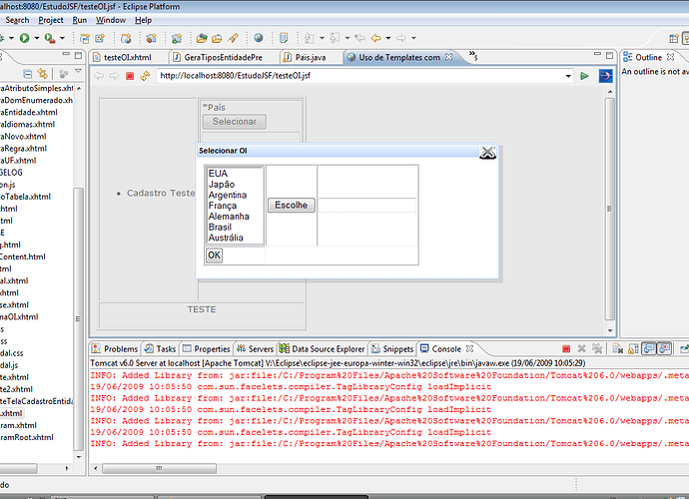Click the Last Edit Location toolbar icon
Screen dimensions: 689x499
pyautogui.click(x=359, y=38)
